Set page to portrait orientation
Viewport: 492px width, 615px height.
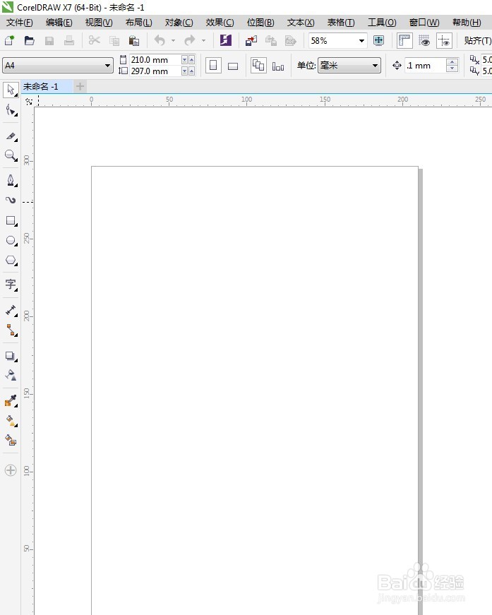pyautogui.click(x=213, y=66)
